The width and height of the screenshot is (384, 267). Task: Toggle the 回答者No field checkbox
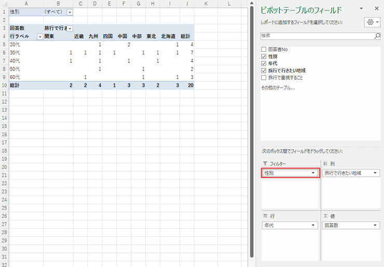click(264, 49)
